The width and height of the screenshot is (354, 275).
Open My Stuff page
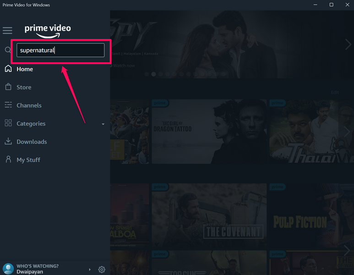[28, 160]
